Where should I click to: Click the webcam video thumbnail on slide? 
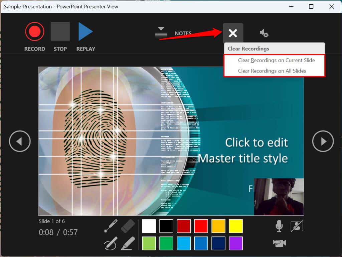(279, 197)
